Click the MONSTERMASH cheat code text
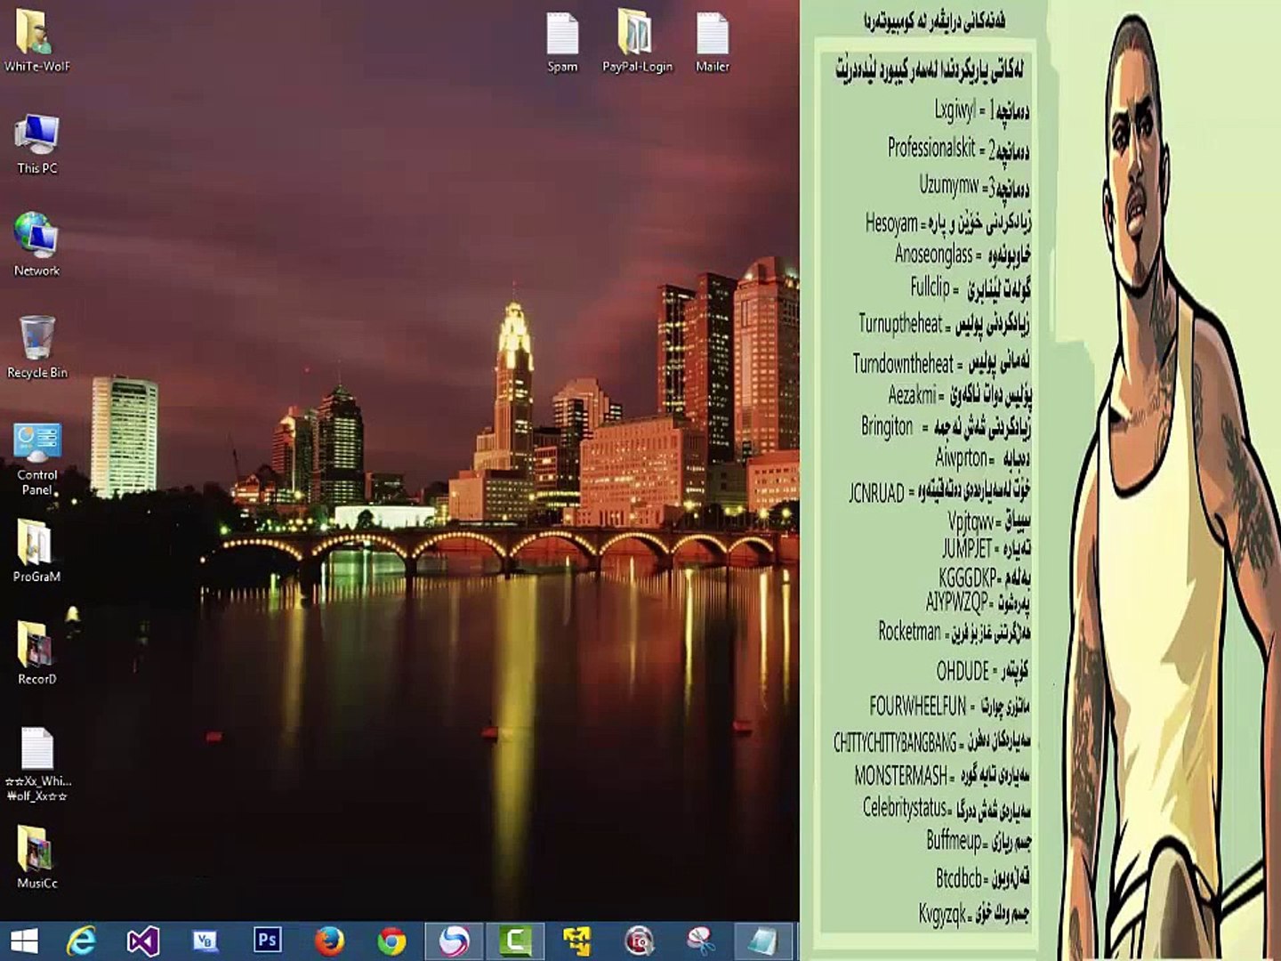1281x961 pixels. point(900,776)
